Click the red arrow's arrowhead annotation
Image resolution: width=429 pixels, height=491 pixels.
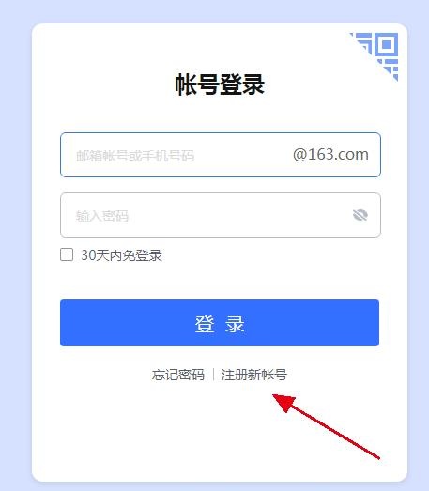click(284, 403)
